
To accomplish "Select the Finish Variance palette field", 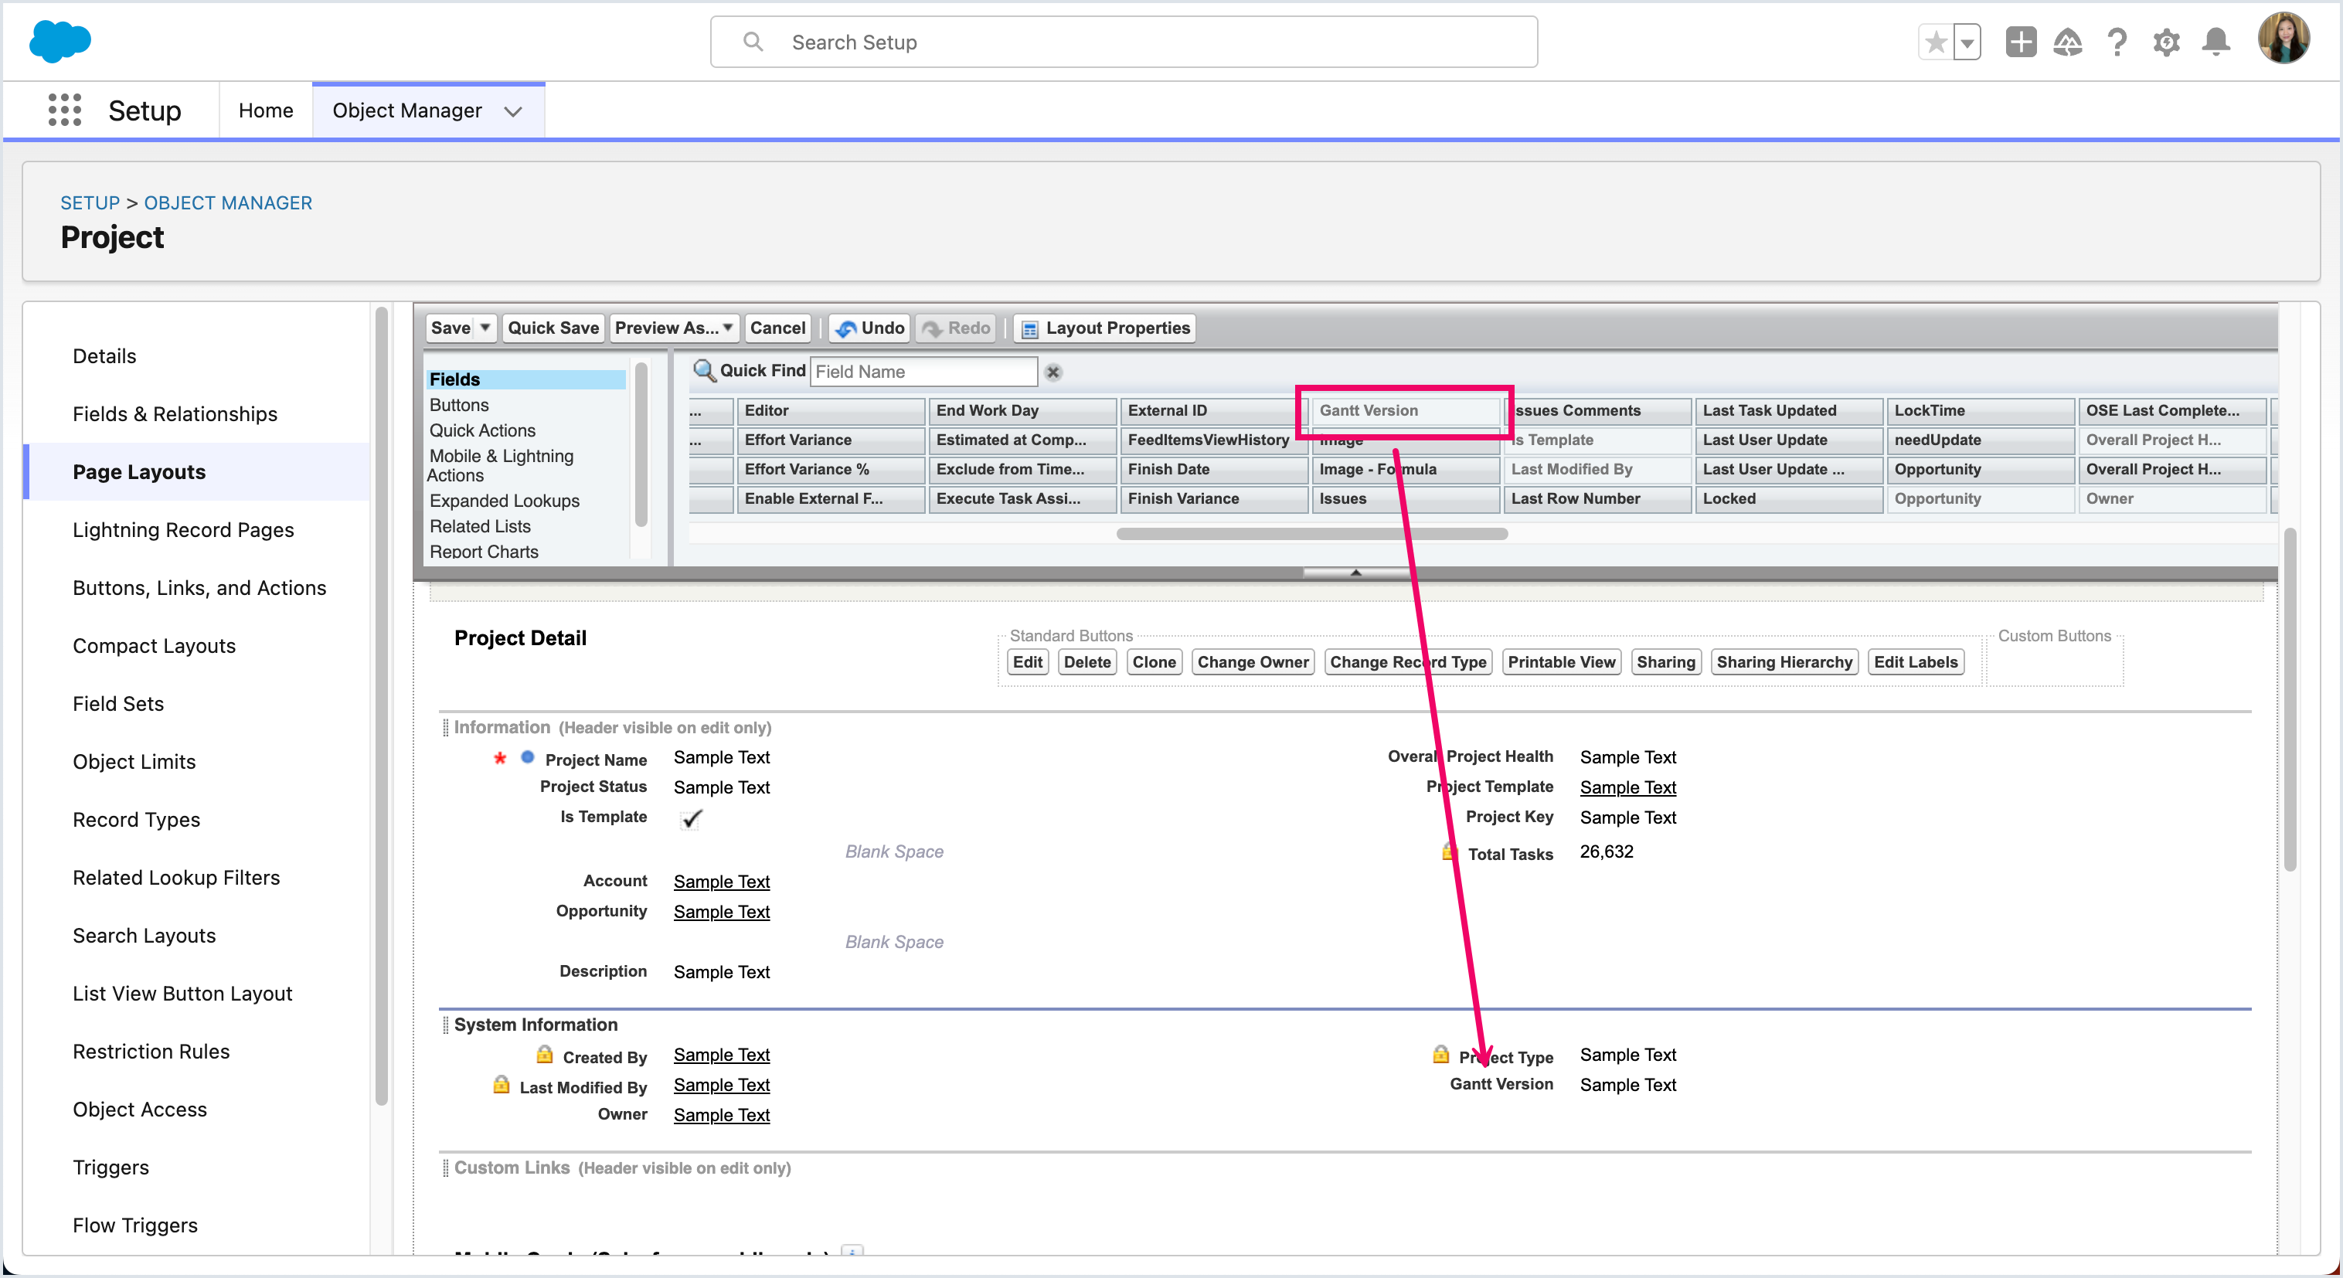I will coord(1213,498).
